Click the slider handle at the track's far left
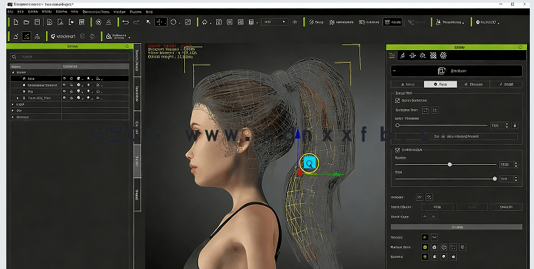The height and width of the screenshot is (269, 534). coord(398,125)
